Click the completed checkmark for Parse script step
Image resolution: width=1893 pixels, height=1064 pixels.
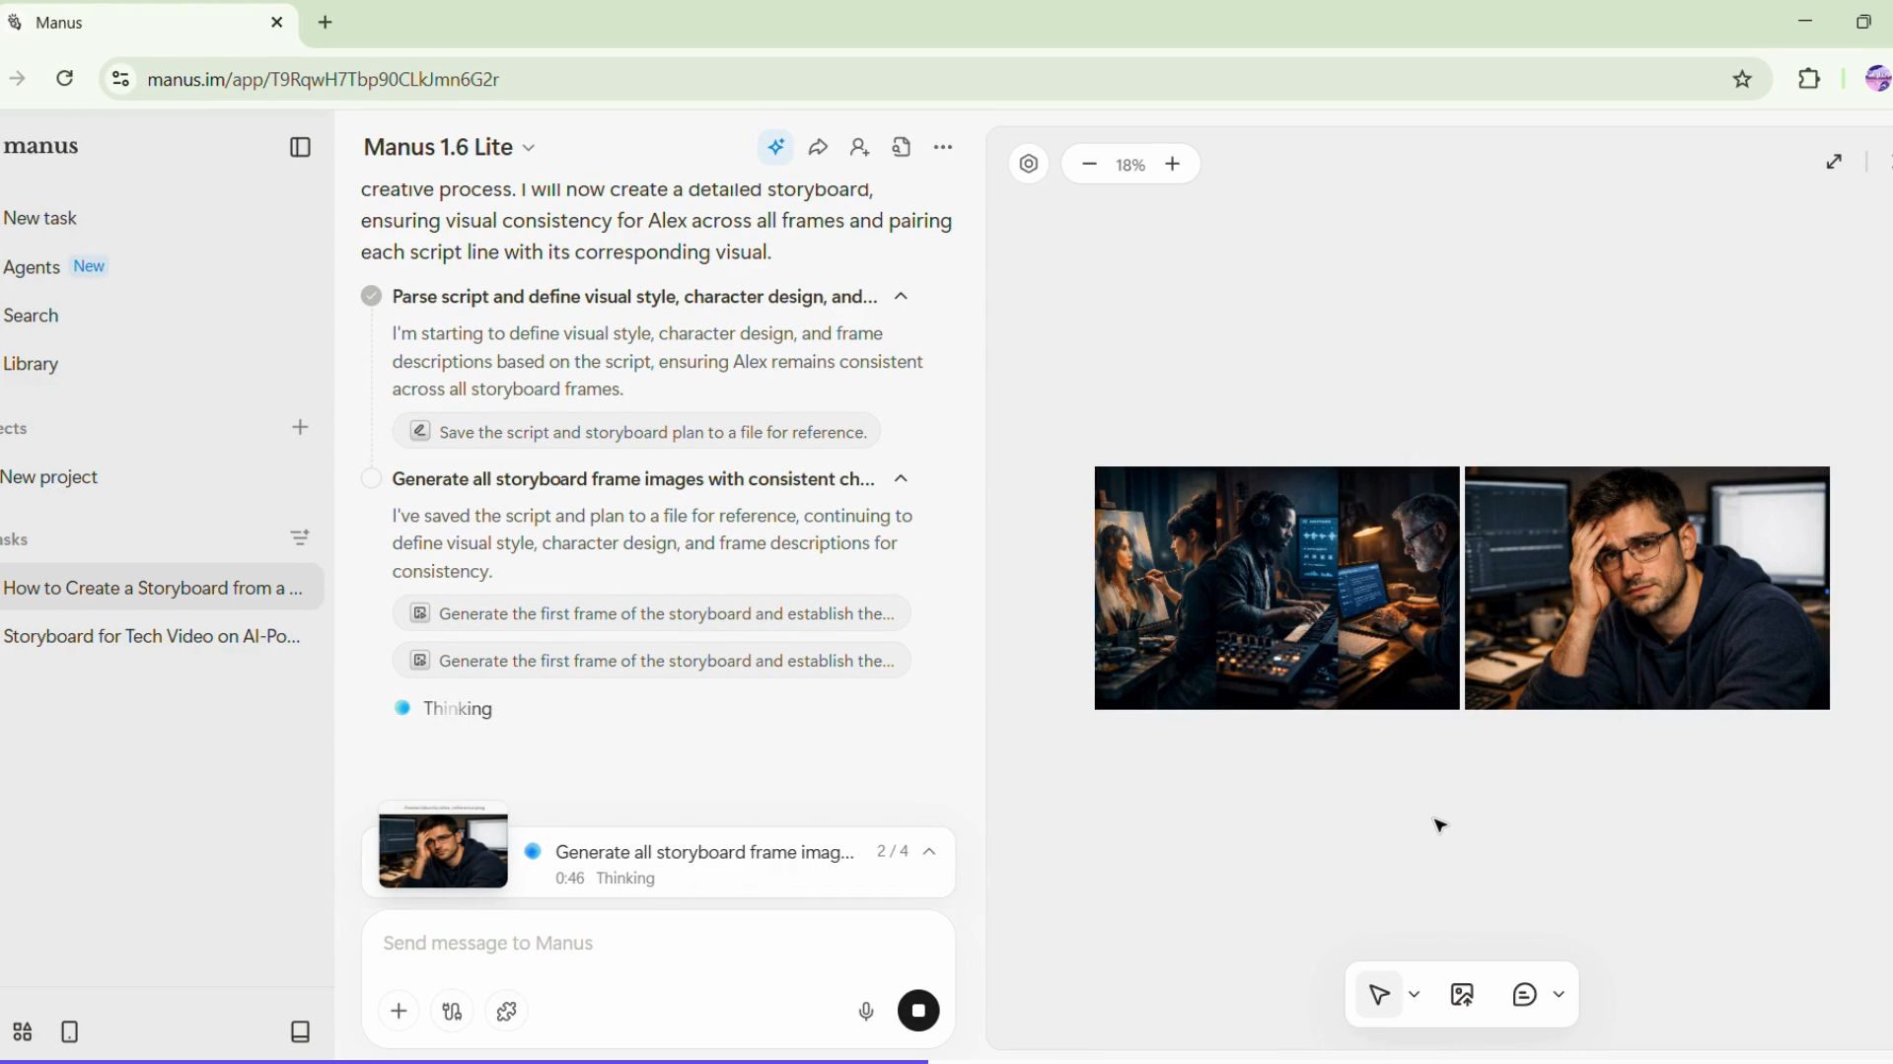pyautogui.click(x=371, y=296)
